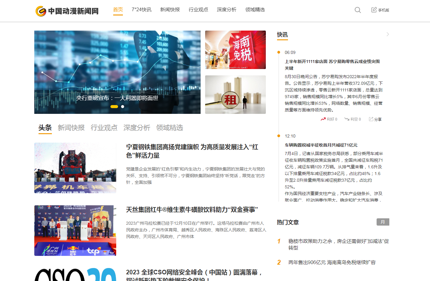Click the 中国动漫新闻网 site logo
Screen dimensions: 430x281
coord(67,11)
